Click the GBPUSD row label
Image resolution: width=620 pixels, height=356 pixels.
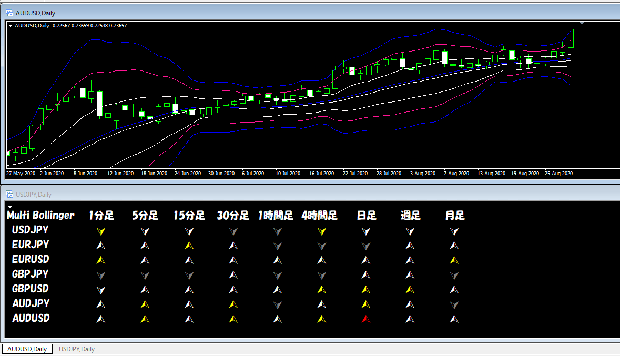(30, 288)
